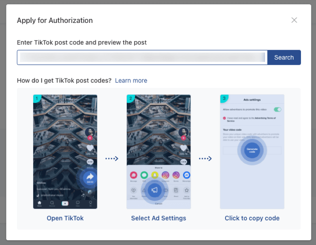Open the Learn more link
This screenshot has width=316, height=245.
coord(131,80)
